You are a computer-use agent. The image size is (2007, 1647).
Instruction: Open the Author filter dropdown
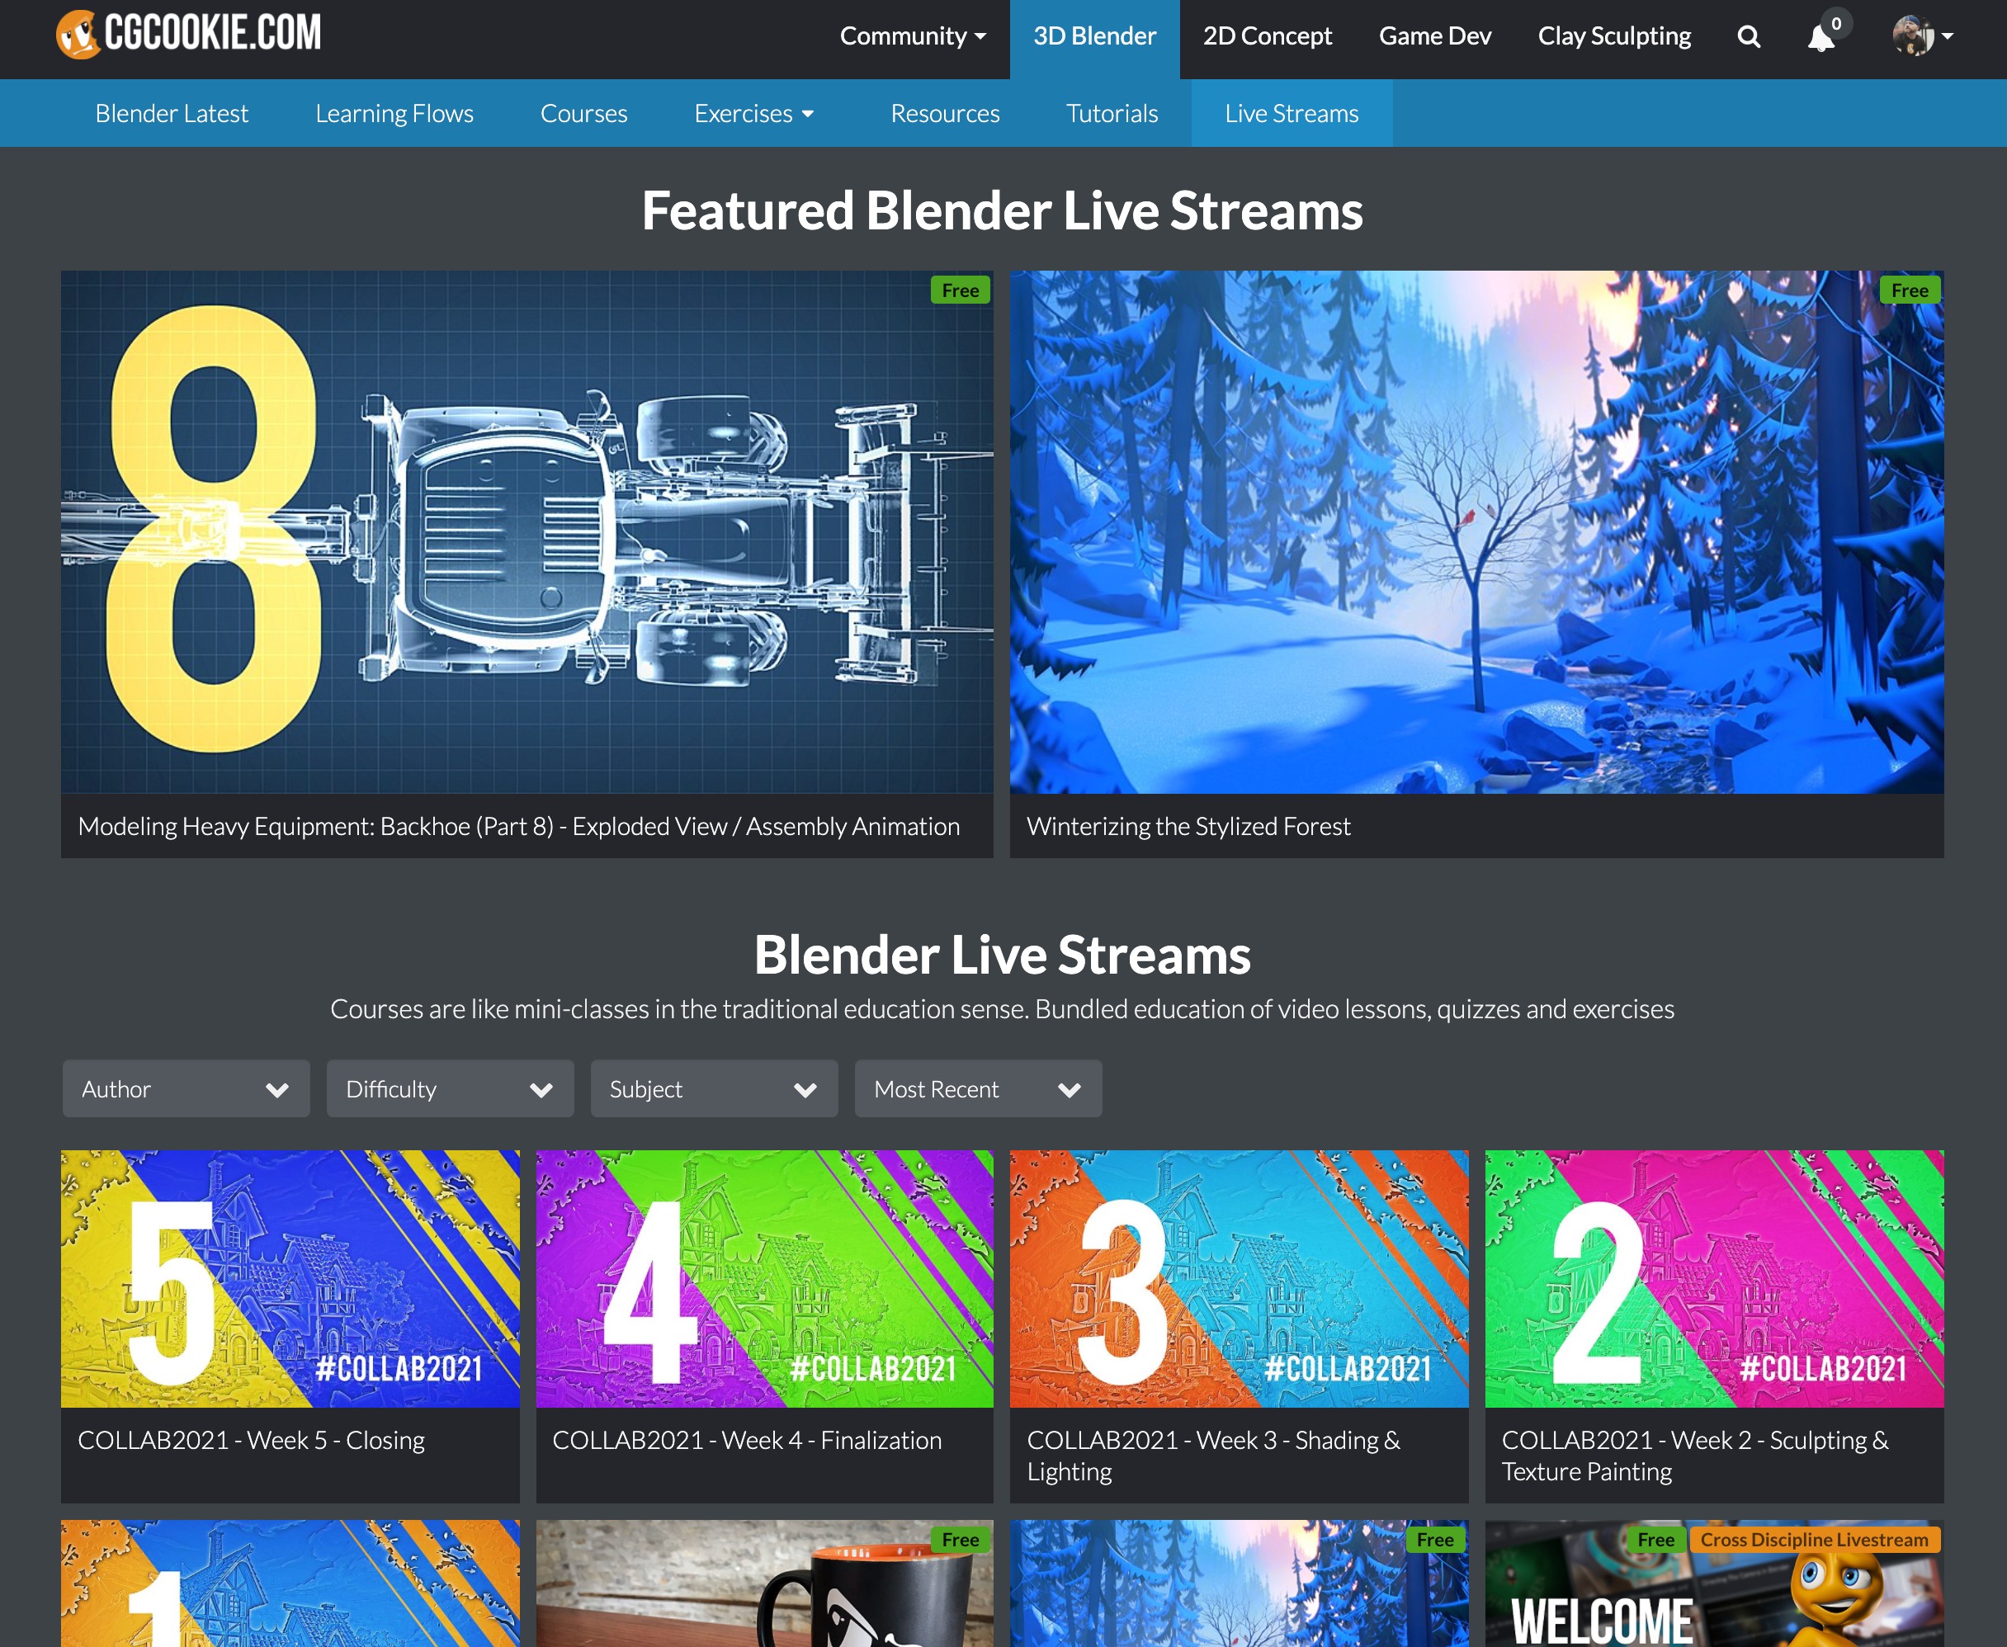click(x=186, y=1089)
